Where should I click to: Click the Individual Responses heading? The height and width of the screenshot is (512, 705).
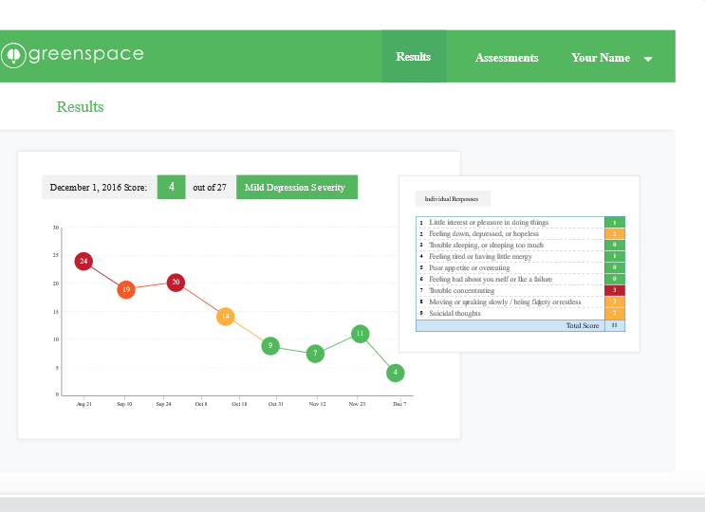(453, 198)
